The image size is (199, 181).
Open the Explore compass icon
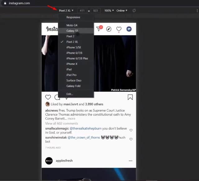[109, 29]
